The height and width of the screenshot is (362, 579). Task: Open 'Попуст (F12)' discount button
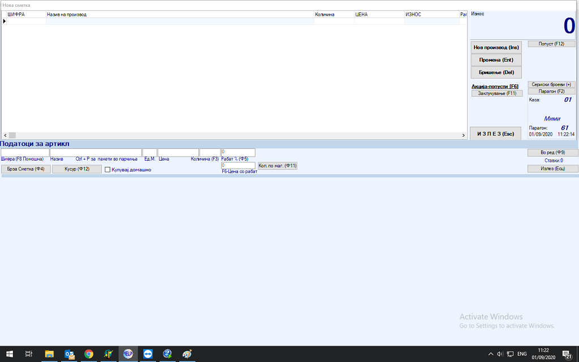point(551,44)
